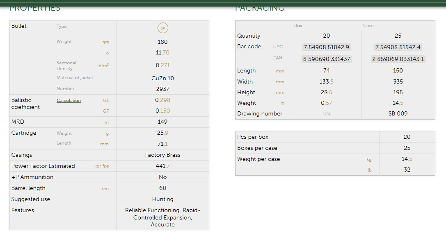The width and height of the screenshot is (446, 242).
Task: Click the Power Factor value 441.7
Action: pyautogui.click(x=162, y=166)
